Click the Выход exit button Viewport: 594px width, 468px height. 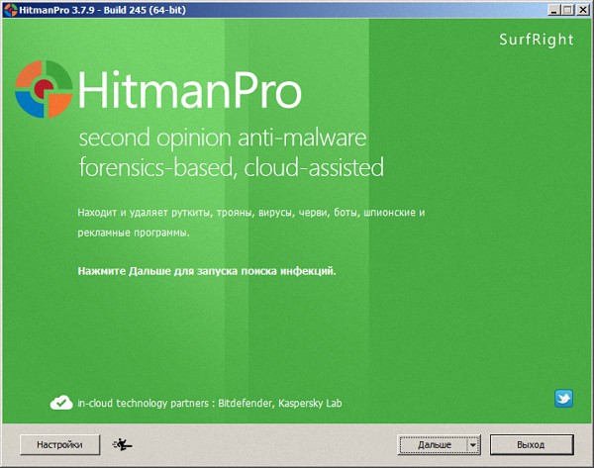pos(531,445)
